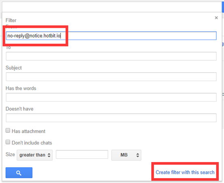Focus the From field containing no-reply@notice.hotbit.io
This screenshot has height=183, width=224.
pyautogui.click(x=111, y=36)
